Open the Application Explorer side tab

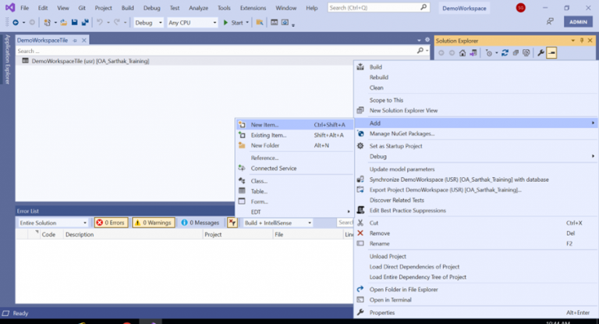[x=7, y=59]
